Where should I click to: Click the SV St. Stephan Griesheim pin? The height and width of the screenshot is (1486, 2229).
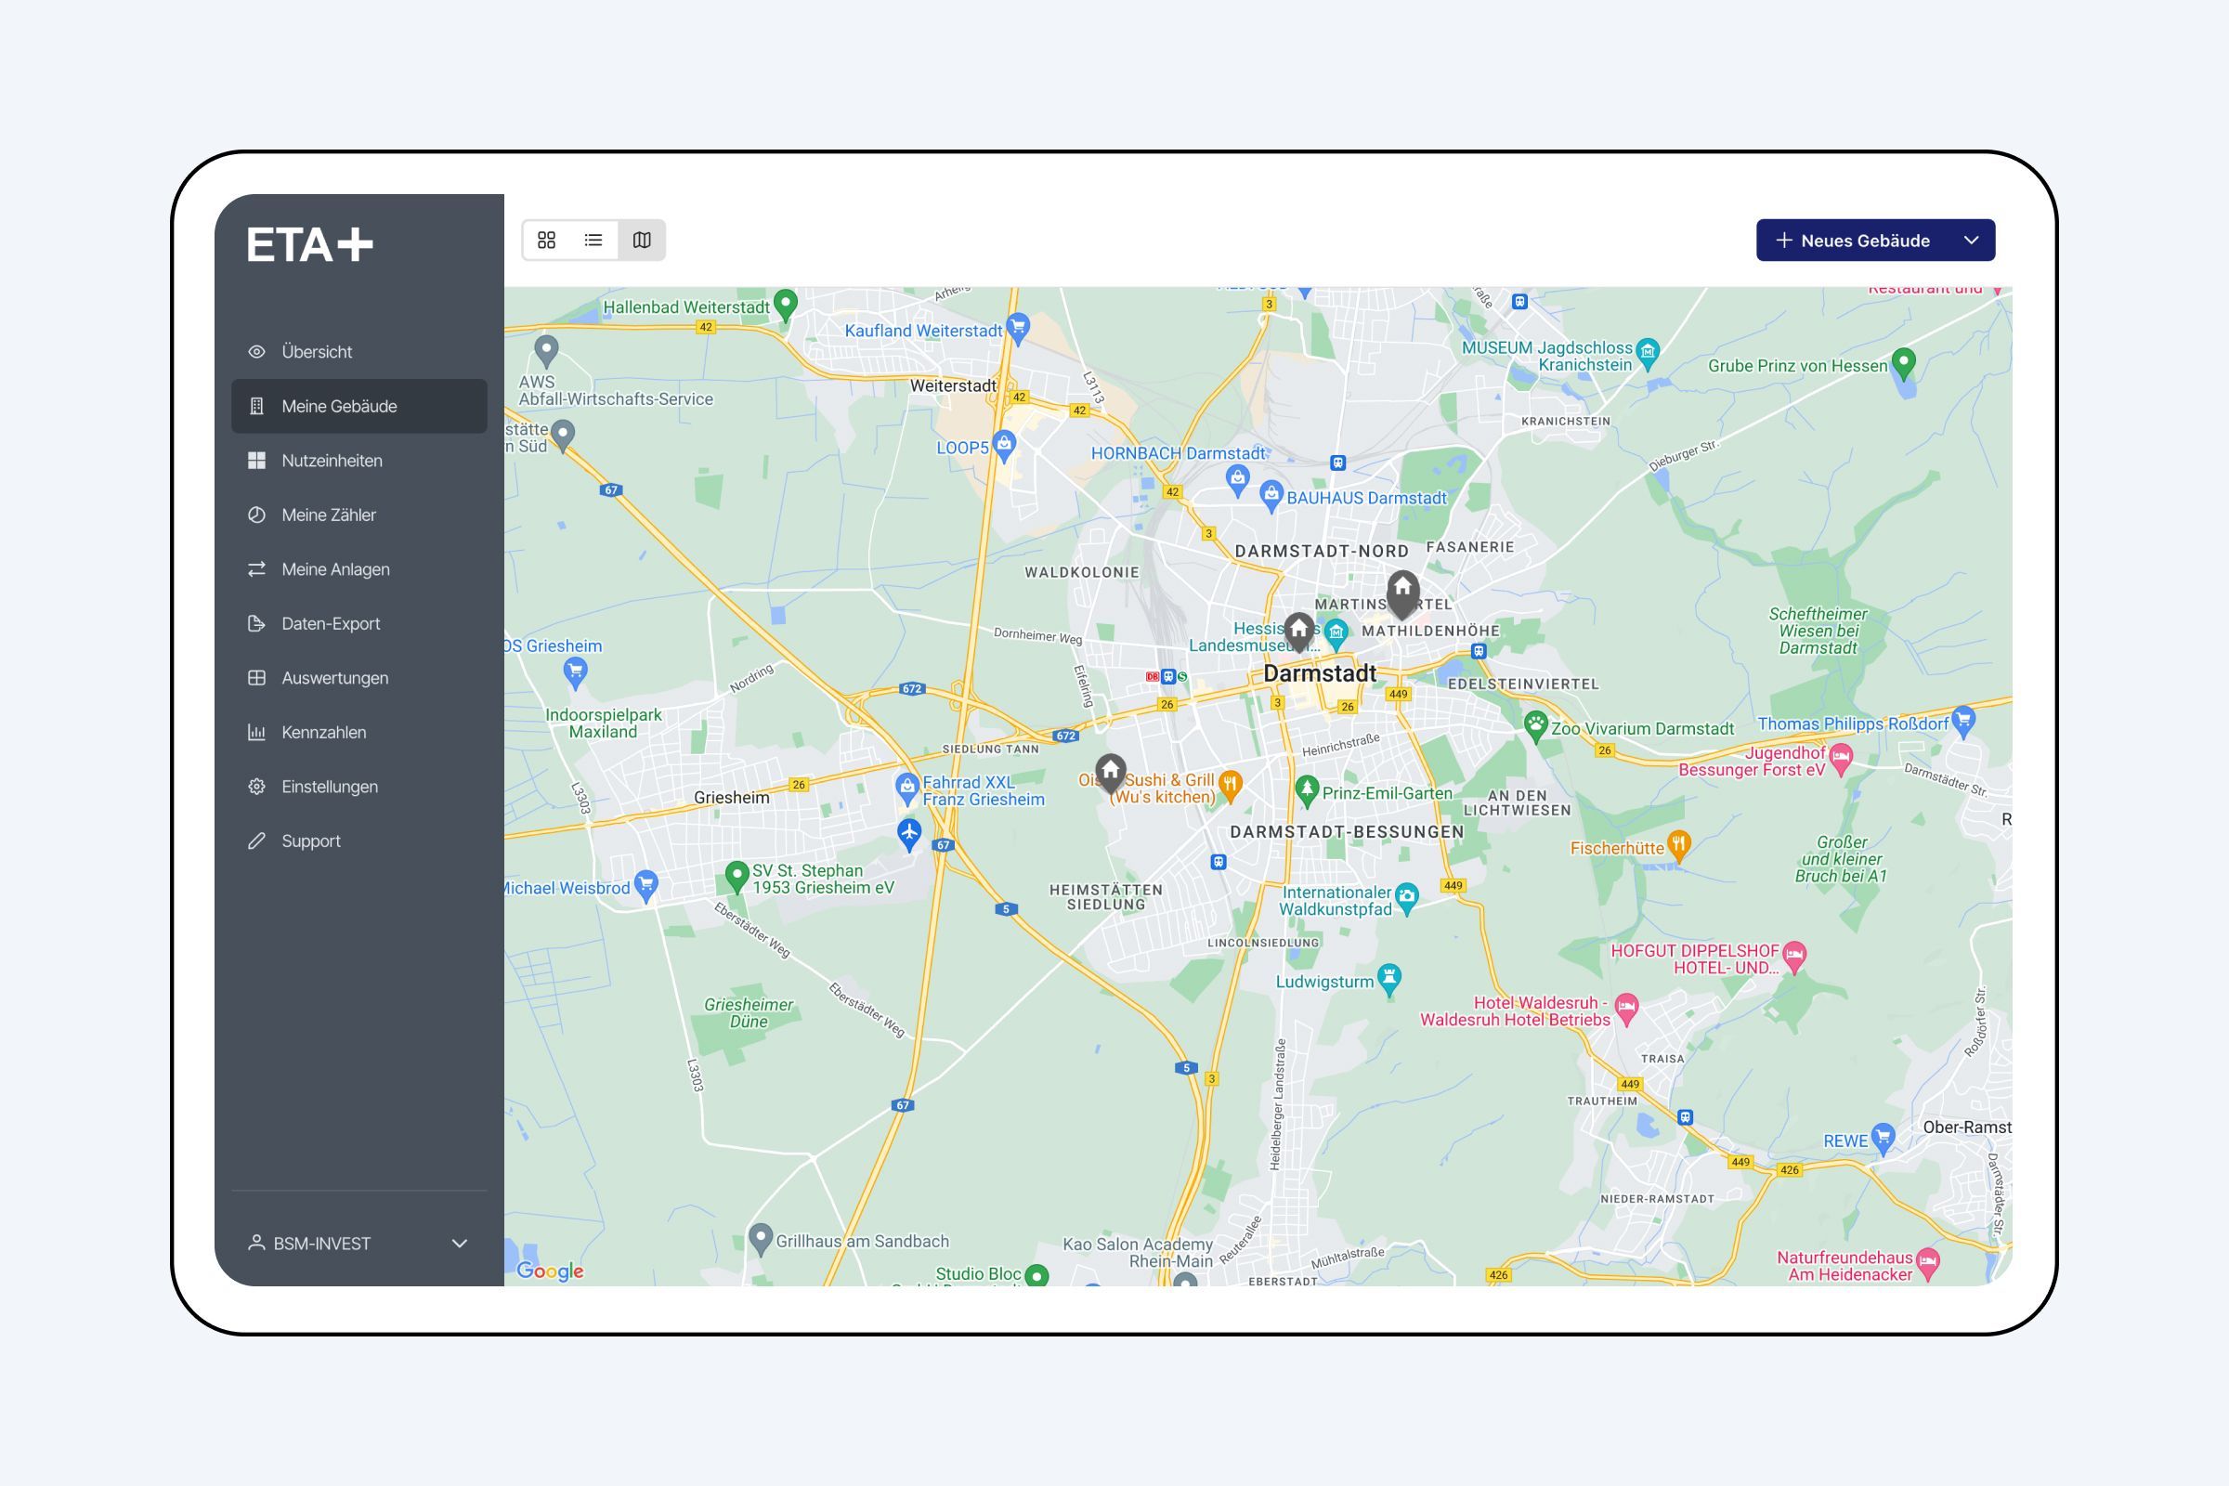tap(736, 878)
